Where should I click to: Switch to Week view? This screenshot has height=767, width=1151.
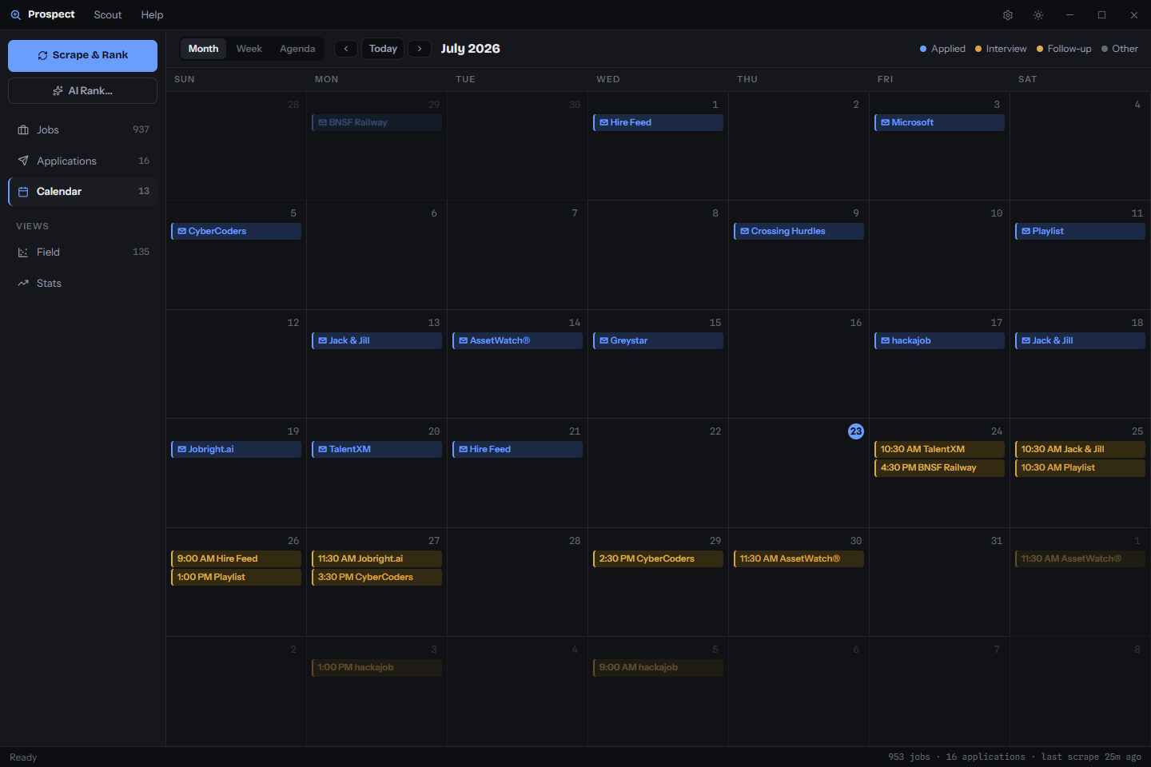(249, 49)
